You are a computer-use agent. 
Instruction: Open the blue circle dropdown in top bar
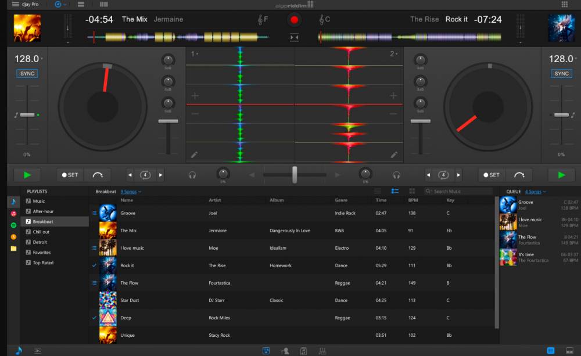click(60, 5)
